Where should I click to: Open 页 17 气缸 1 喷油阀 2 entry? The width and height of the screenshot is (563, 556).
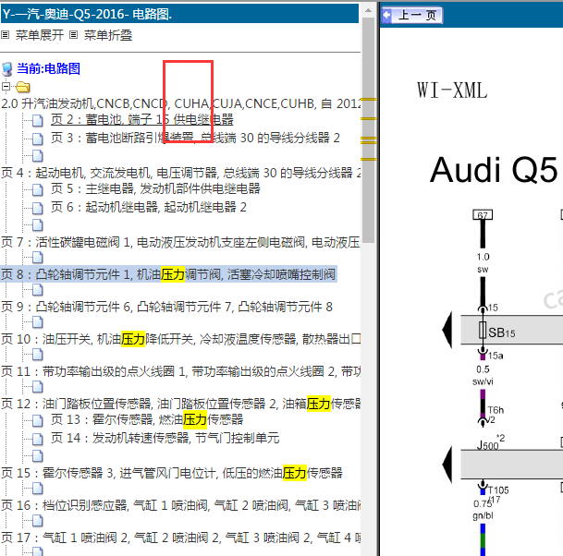coord(180,538)
